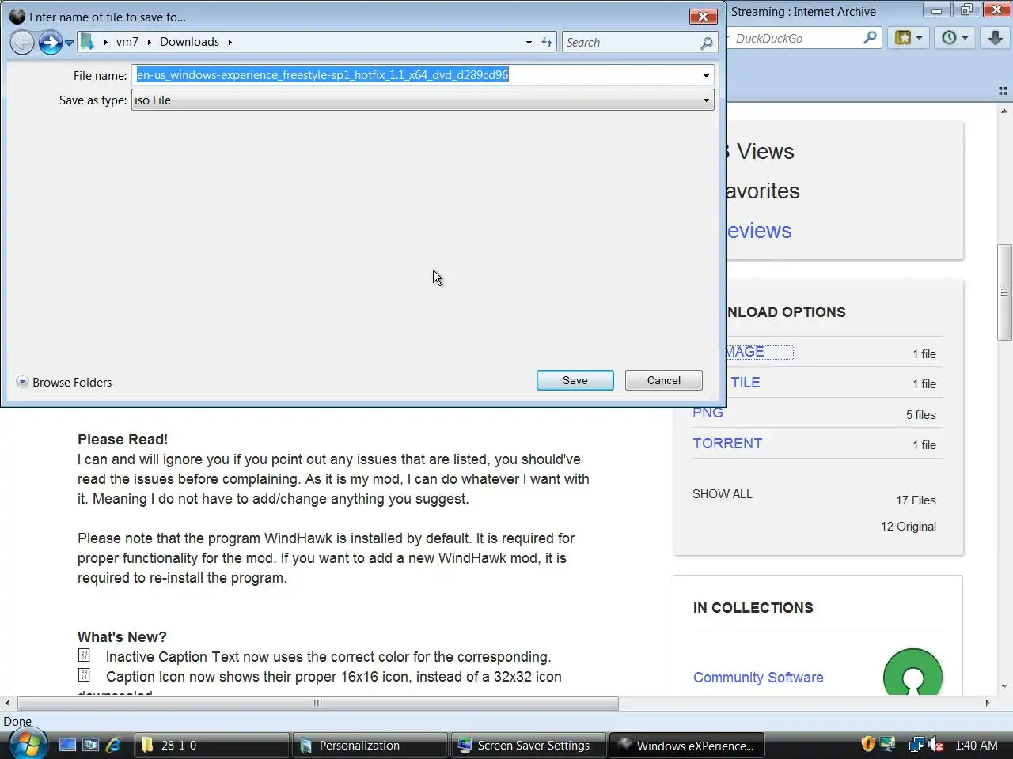Open the browser Bookmarks star button
Image resolution: width=1013 pixels, height=759 pixels.
[x=908, y=37]
